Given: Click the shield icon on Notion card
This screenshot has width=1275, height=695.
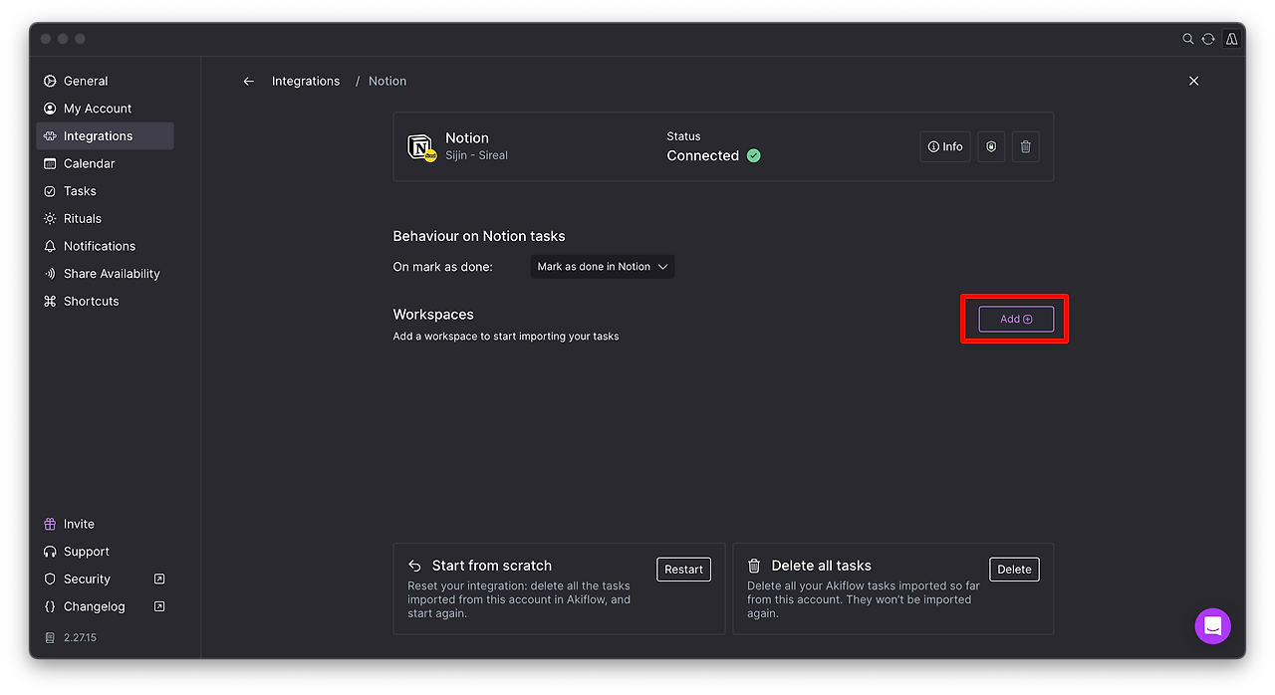Looking at the screenshot, I should point(991,146).
